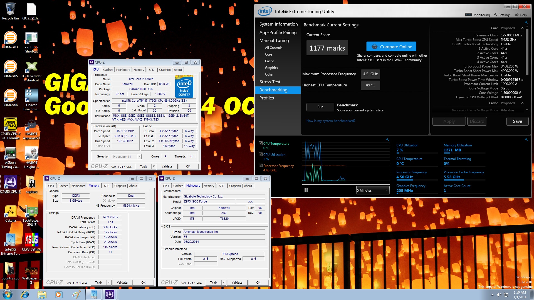Open Internet Explorer from taskbar
Viewport: 534px width, 300px height.
coord(25,294)
